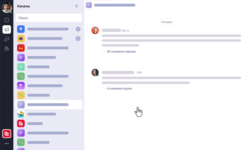
Task: Open the discussions bubbles icon in sidebar
Action: [7, 39]
